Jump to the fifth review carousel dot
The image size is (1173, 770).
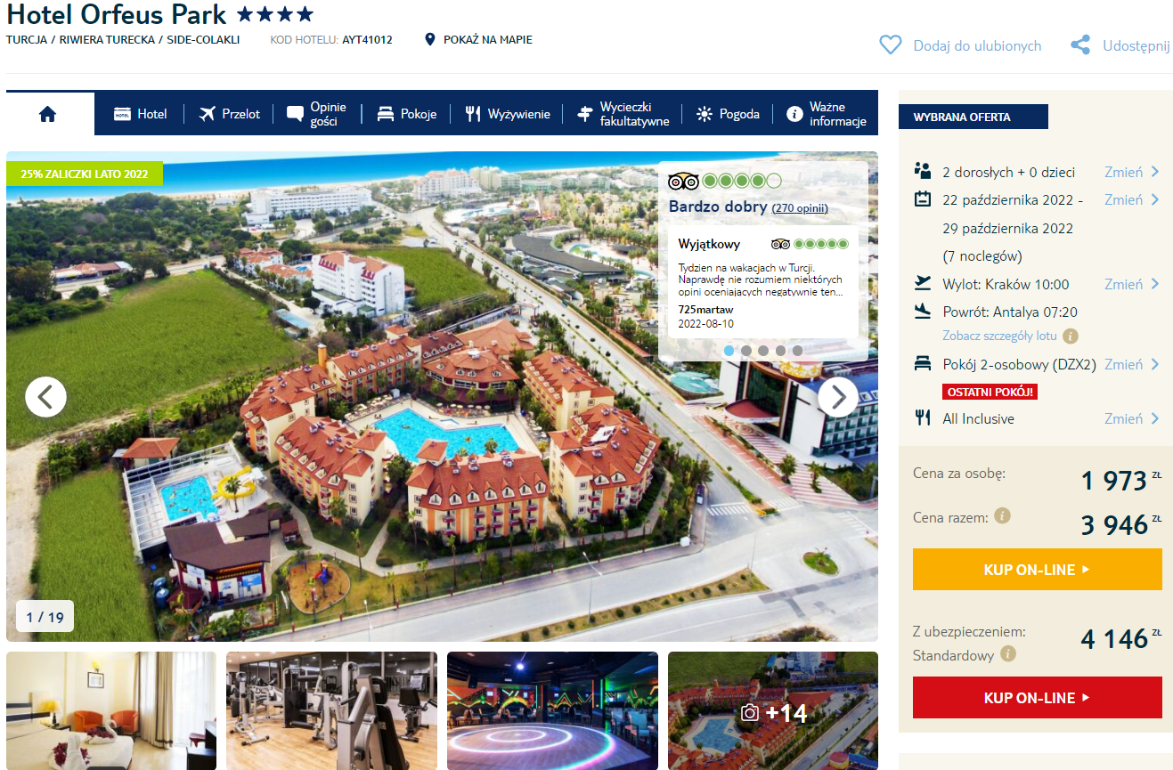coord(797,351)
